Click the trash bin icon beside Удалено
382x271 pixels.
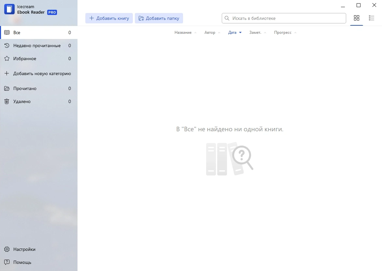7,101
